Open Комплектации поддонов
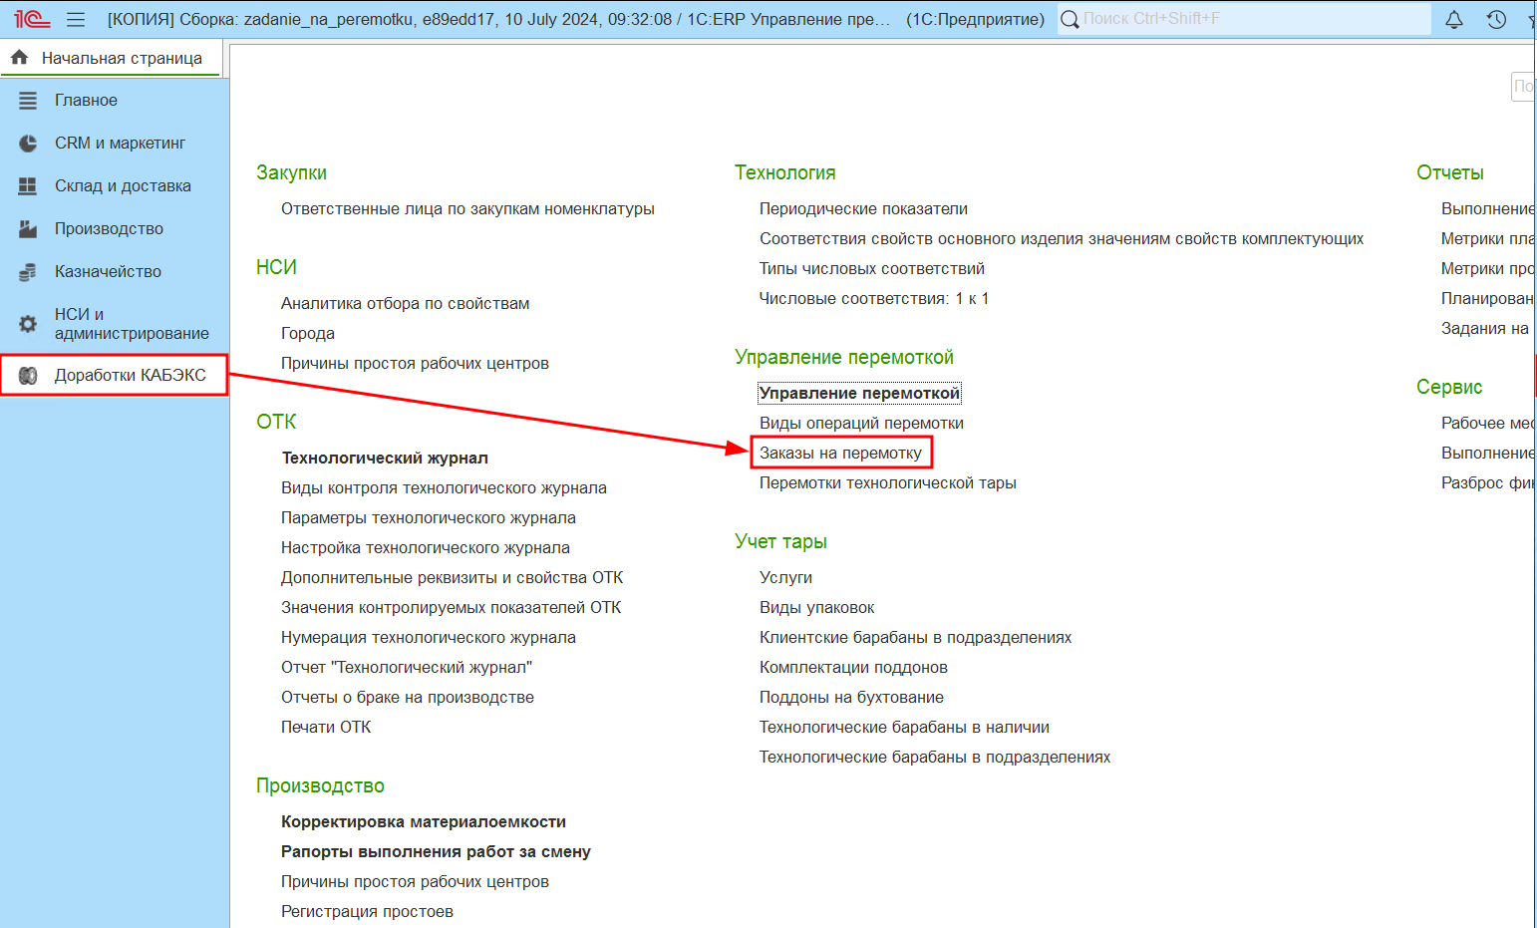The width and height of the screenshot is (1537, 928). (x=853, y=668)
